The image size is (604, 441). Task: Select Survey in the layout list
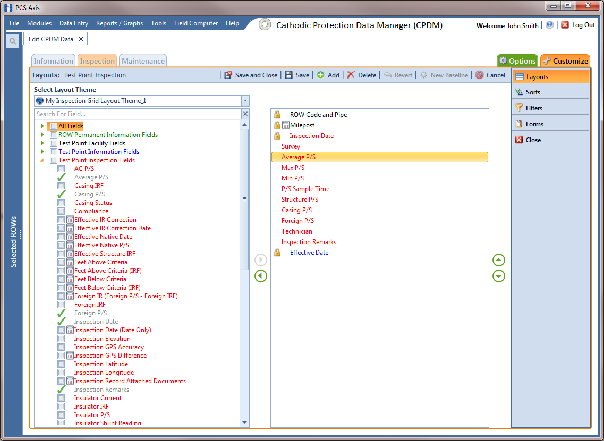291,146
